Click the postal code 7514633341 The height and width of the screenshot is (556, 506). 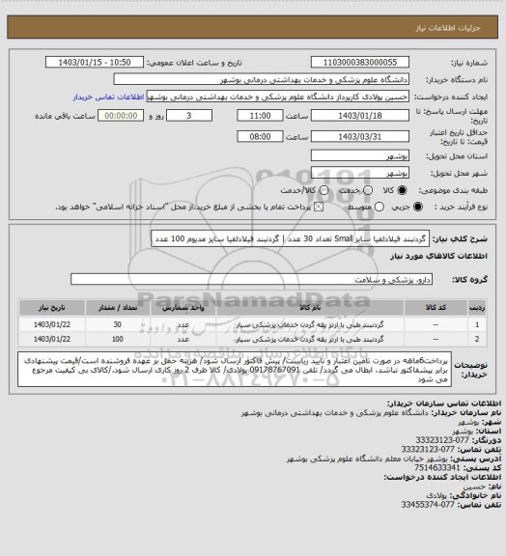click(x=437, y=468)
